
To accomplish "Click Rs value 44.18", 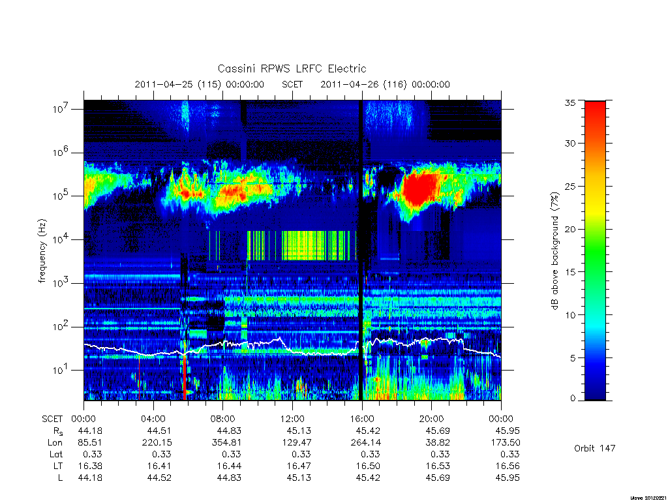I will click(x=90, y=431).
